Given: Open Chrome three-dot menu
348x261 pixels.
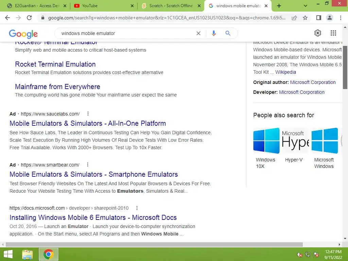Looking at the screenshot, I should 341,18.
